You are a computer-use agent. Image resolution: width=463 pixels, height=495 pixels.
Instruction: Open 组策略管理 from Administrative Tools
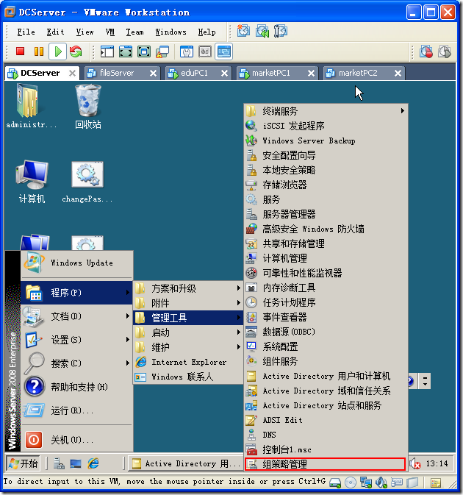[325, 464]
